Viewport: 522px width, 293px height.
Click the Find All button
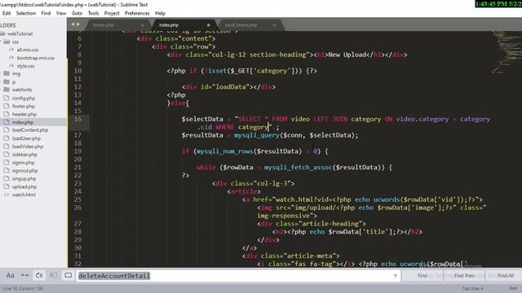pos(506,276)
